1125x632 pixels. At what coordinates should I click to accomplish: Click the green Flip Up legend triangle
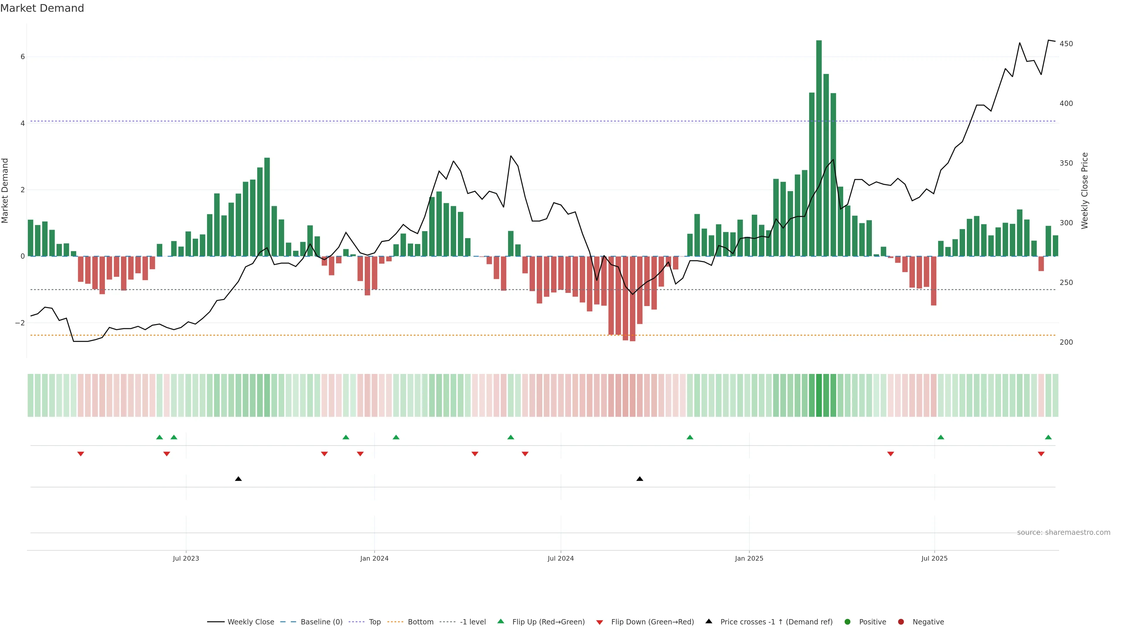coord(500,621)
